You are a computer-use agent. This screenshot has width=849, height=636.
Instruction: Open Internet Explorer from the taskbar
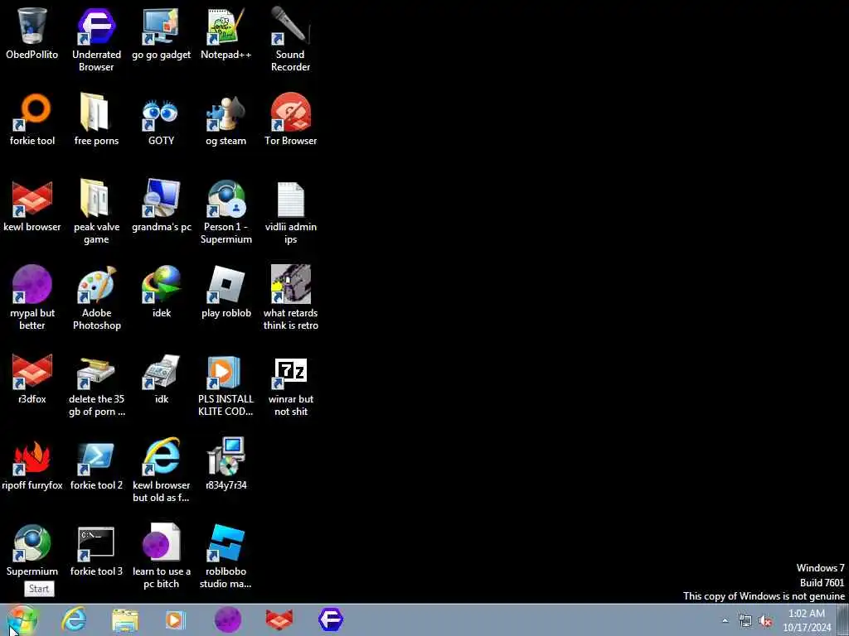tap(74, 619)
